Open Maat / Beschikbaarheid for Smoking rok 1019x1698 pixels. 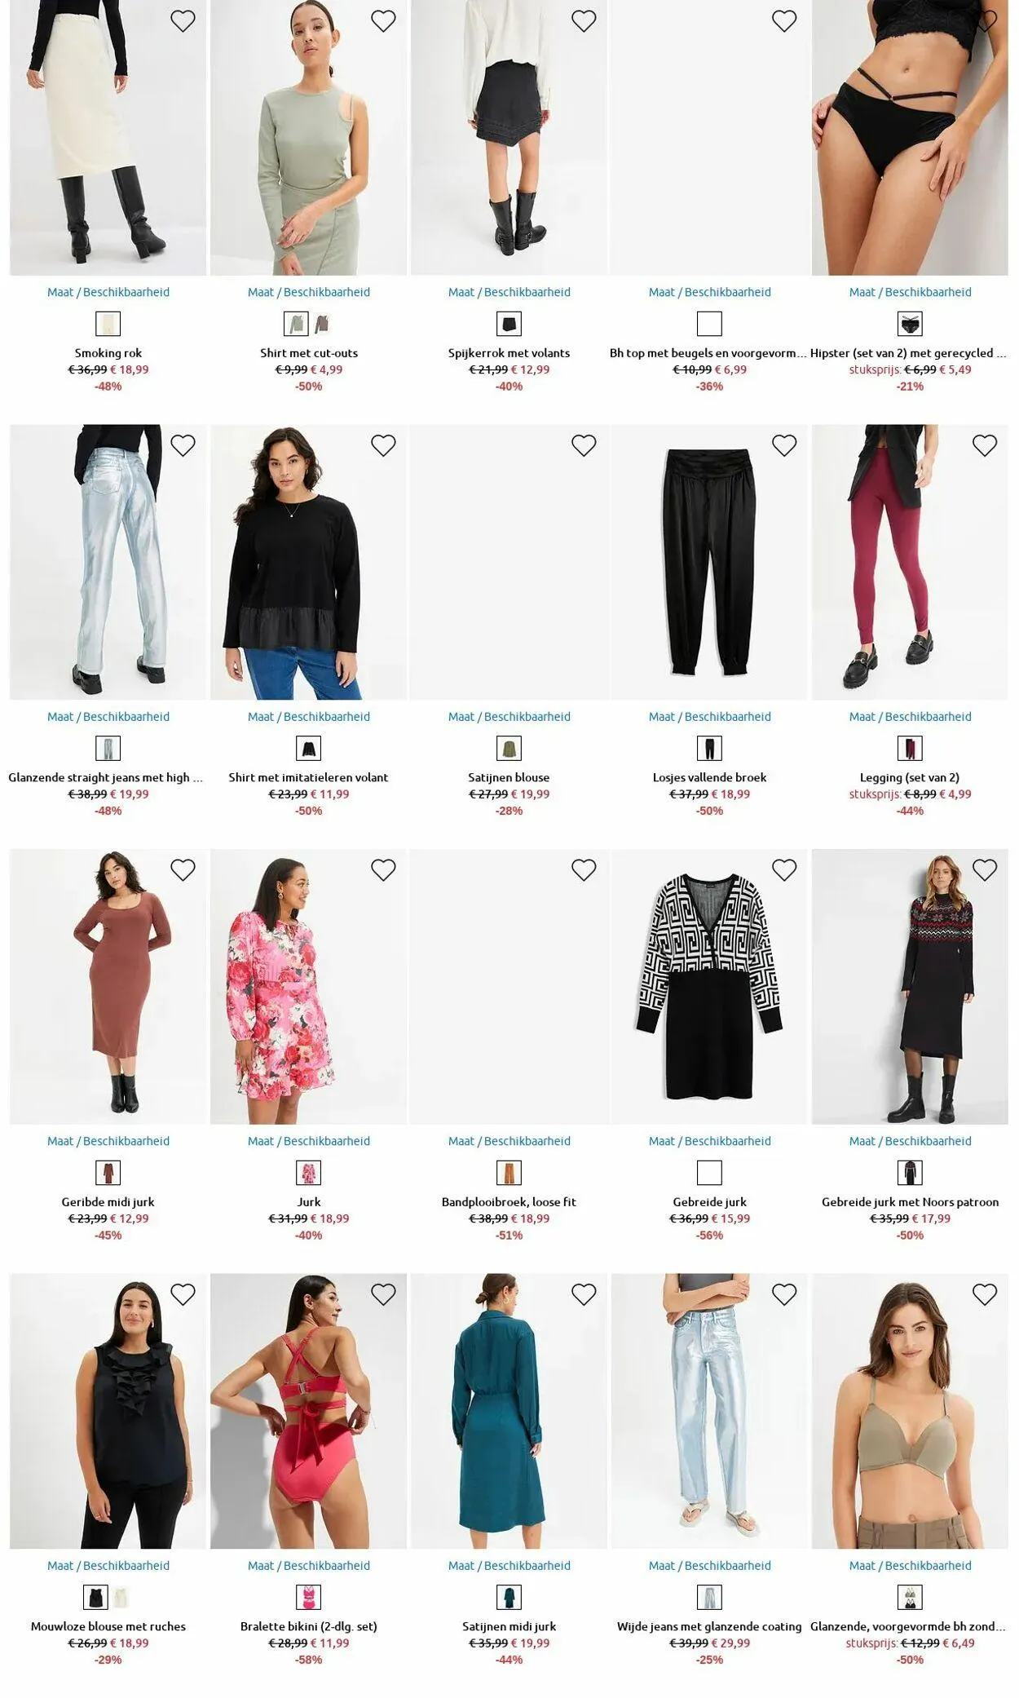tap(108, 292)
